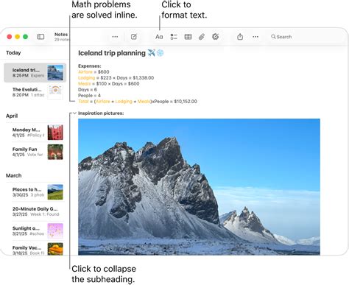Open the 20-Minute Daily G... note
This screenshot has height=285, width=349.
point(35,211)
